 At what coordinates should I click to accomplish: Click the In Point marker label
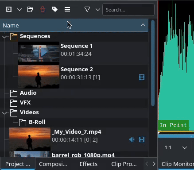point(173,125)
